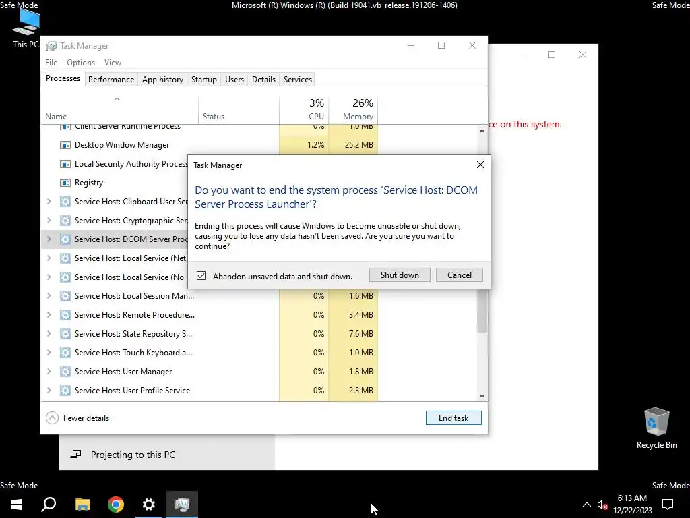This screenshot has width=690, height=518.
Task: Click the process list scrollbar thumb
Action: click(482, 310)
